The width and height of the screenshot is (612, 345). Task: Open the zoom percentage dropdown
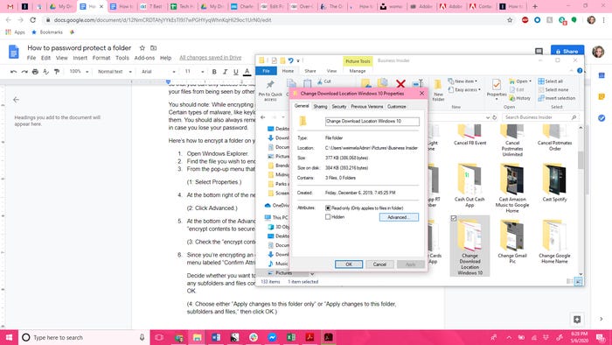[80, 72]
